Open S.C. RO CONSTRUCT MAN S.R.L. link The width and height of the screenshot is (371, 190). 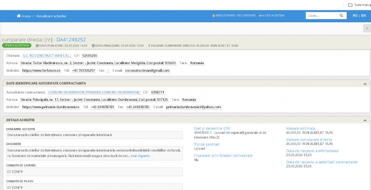46,56
